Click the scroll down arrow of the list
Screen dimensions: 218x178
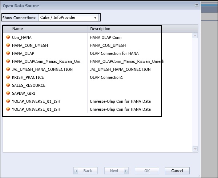[195, 149]
